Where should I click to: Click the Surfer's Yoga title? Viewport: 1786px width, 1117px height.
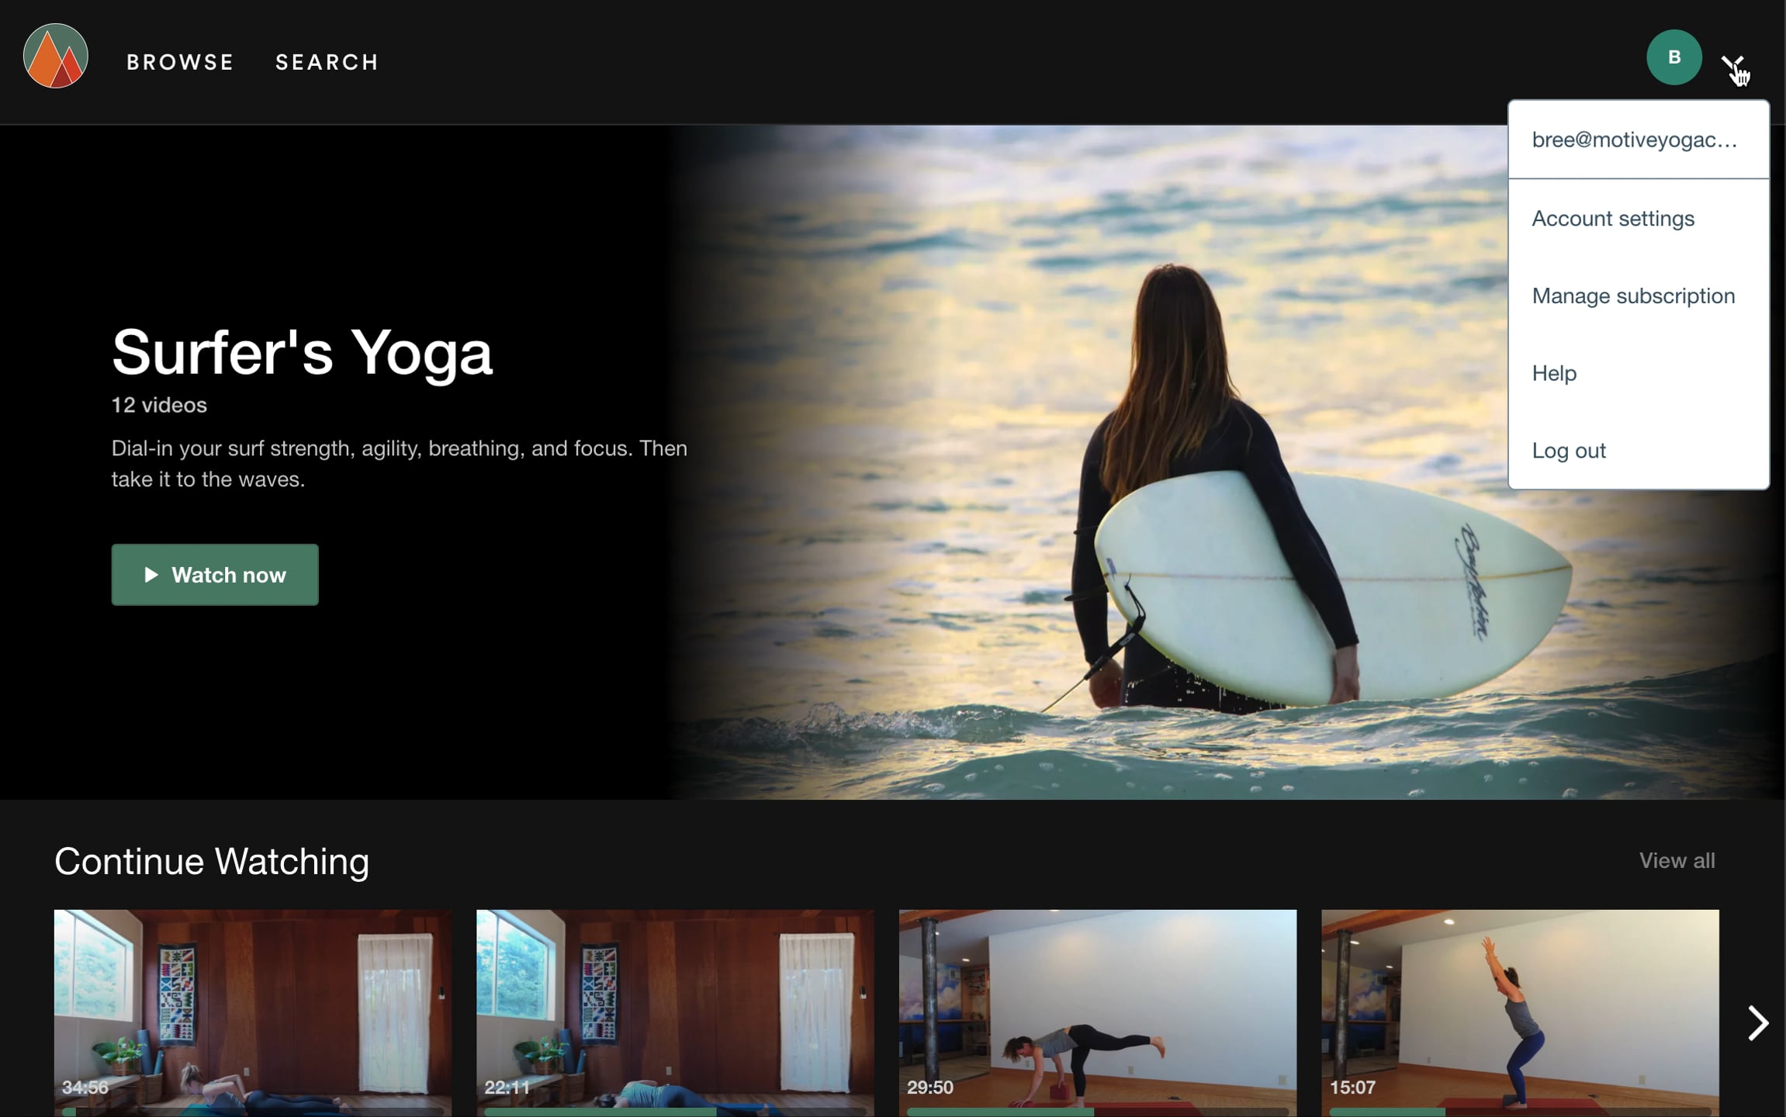pos(302,353)
